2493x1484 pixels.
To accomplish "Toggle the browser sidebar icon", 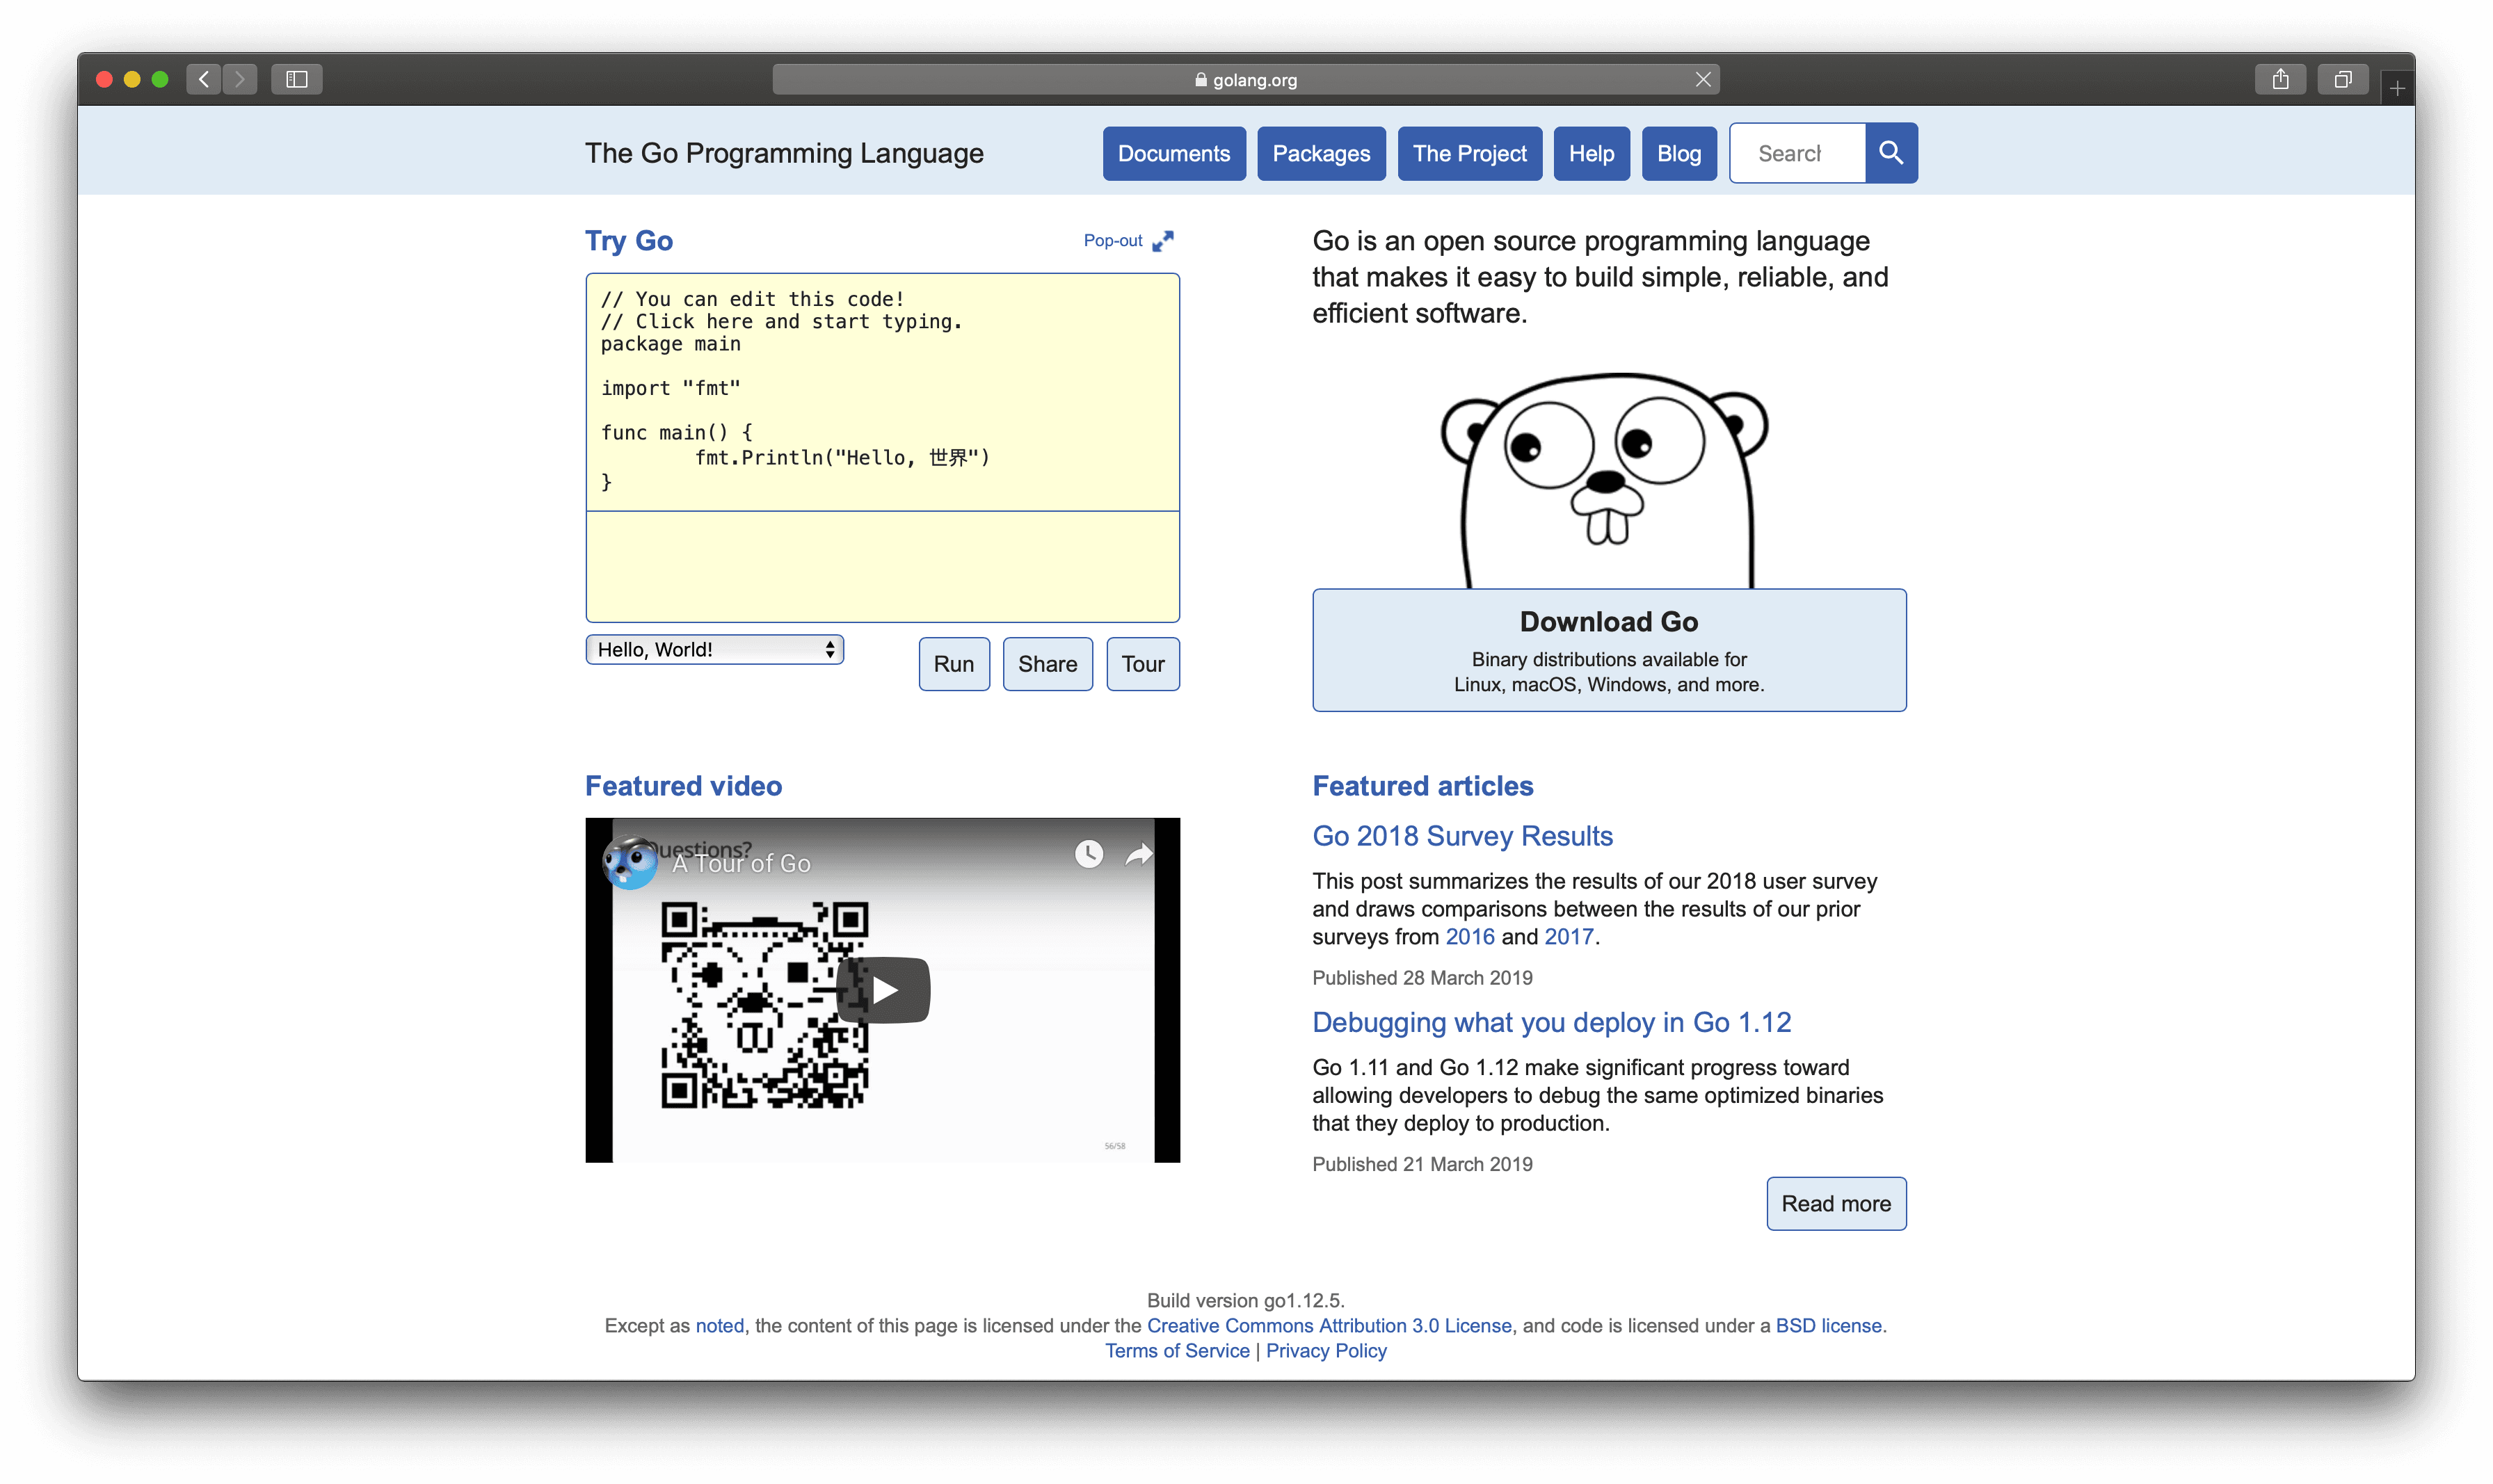I will click(297, 79).
